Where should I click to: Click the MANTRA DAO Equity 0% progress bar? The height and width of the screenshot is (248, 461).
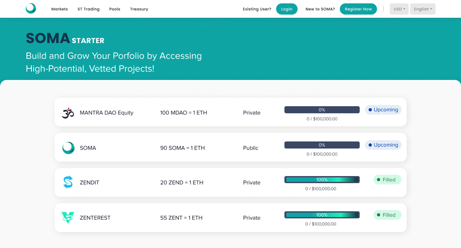[322, 110]
